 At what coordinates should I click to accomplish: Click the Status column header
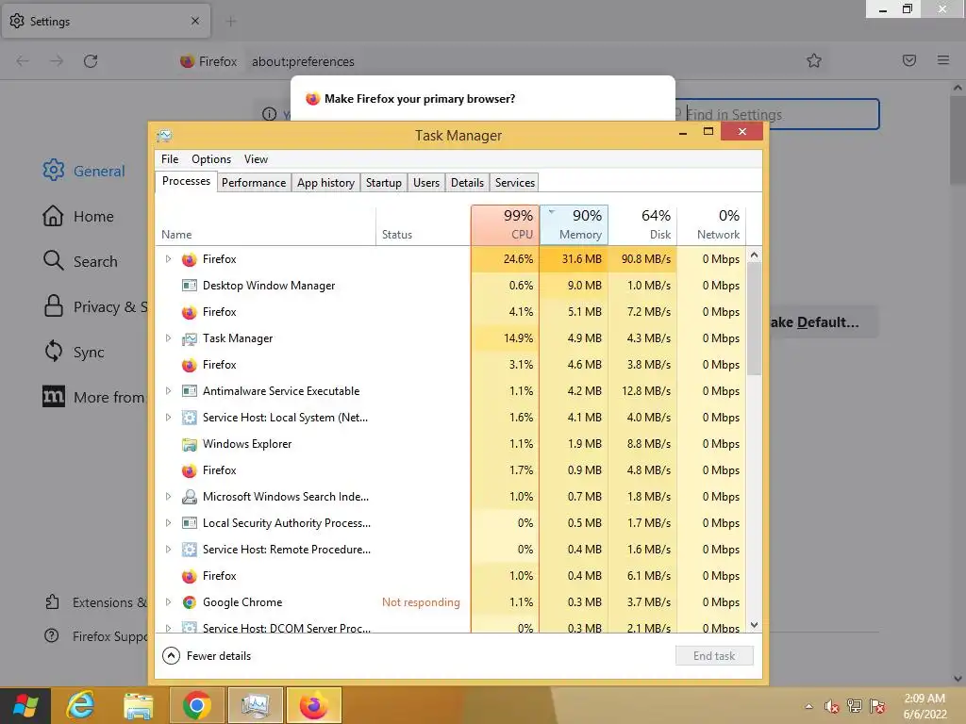pyautogui.click(x=424, y=224)
